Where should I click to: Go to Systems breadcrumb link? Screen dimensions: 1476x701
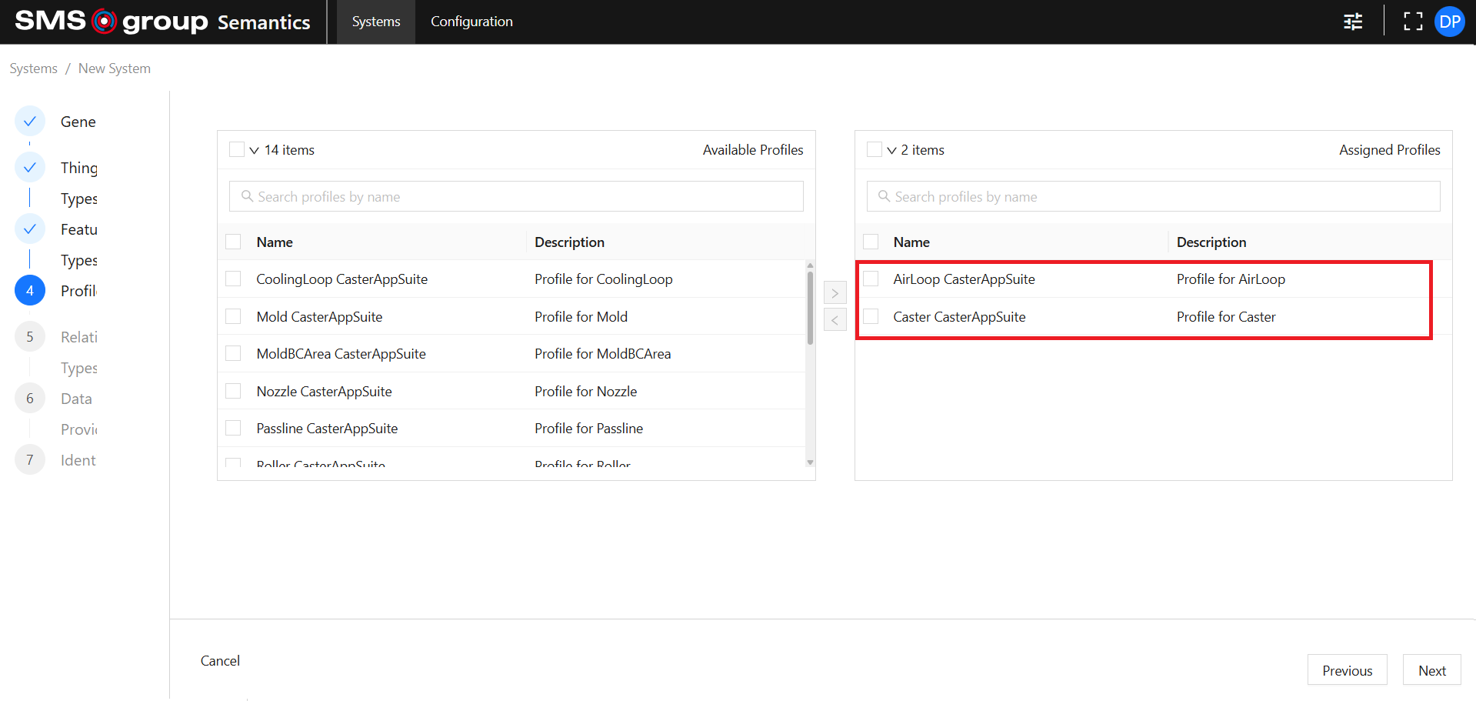(x=33, y=68)
